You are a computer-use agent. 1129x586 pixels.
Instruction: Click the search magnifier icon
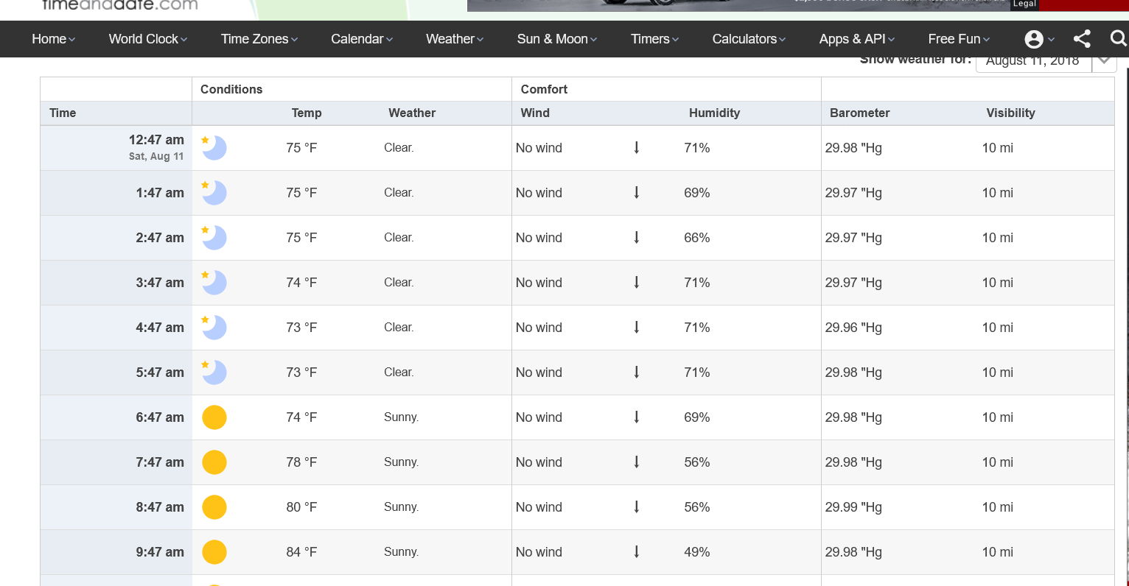1118,38
